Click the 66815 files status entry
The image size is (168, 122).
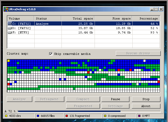point(49,116)
